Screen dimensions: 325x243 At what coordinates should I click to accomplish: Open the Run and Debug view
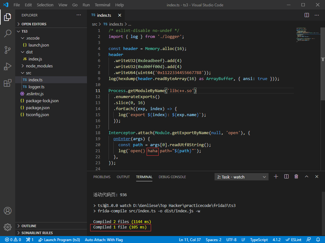pyautogui.click(x=8, y=67)
